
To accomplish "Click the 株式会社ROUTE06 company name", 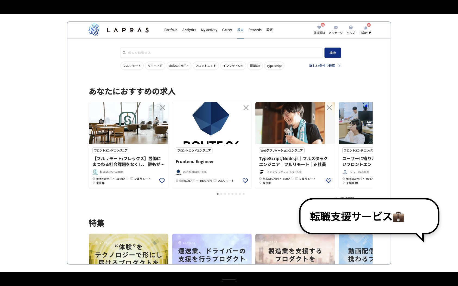I will (195, 172).
